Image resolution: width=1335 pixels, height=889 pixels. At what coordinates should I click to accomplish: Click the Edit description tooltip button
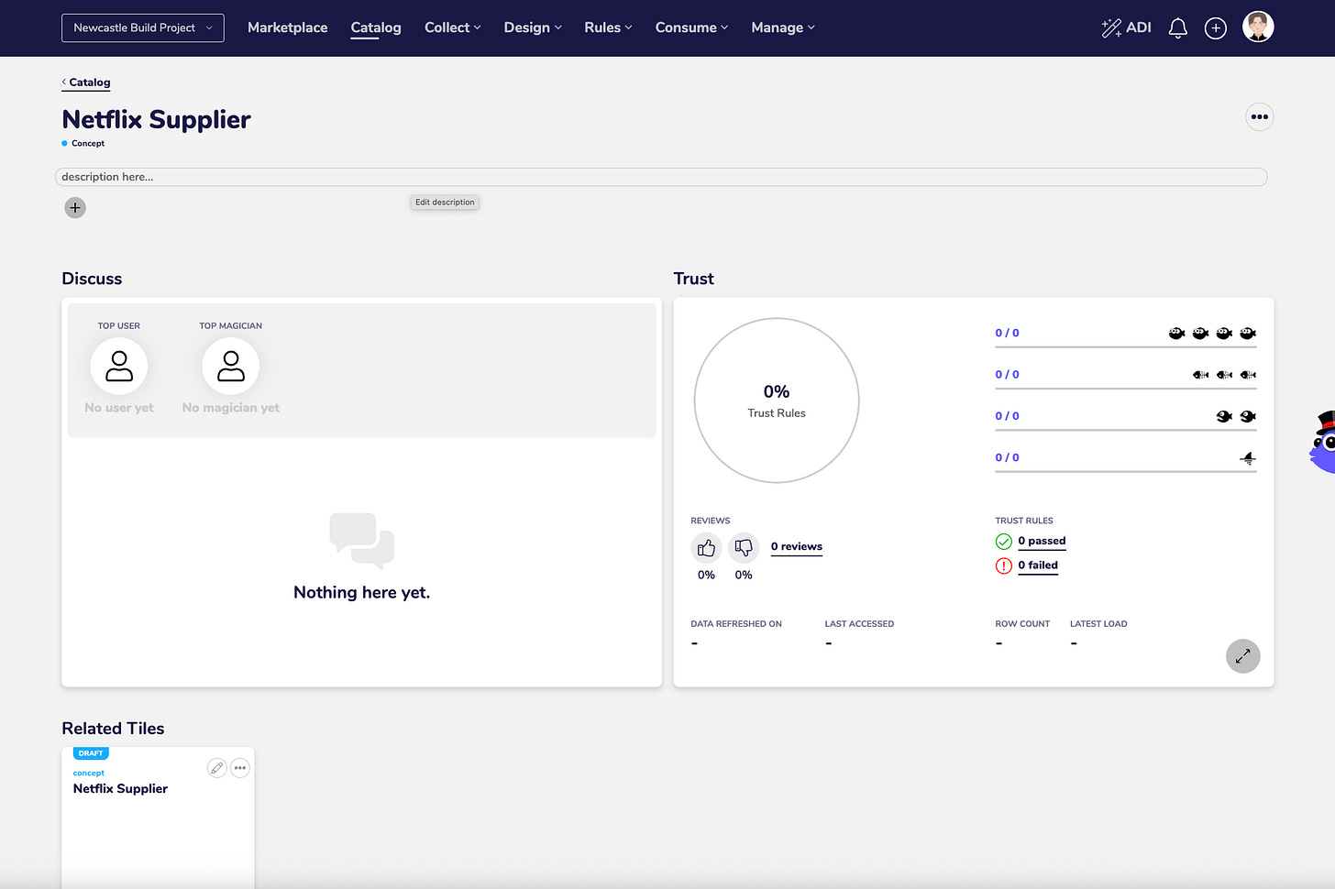[445, 203]
